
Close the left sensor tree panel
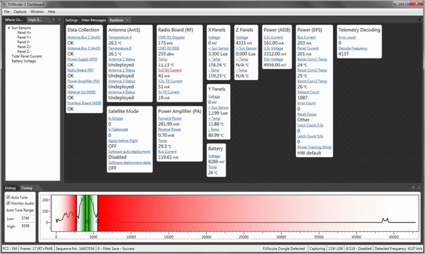pyautogui.click(x=60, y=20)
